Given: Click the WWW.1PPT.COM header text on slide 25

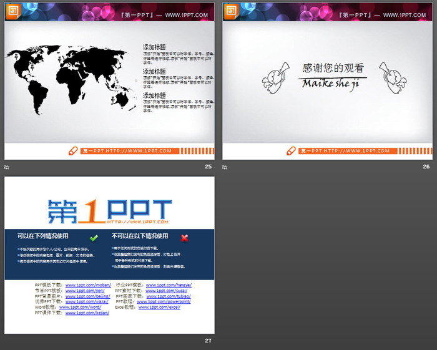Looking at the screenshot, I should point(187,16).
